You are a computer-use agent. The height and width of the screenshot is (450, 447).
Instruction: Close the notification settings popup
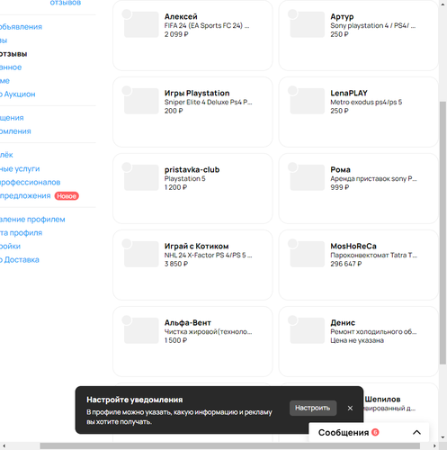[x=350, y=408]
